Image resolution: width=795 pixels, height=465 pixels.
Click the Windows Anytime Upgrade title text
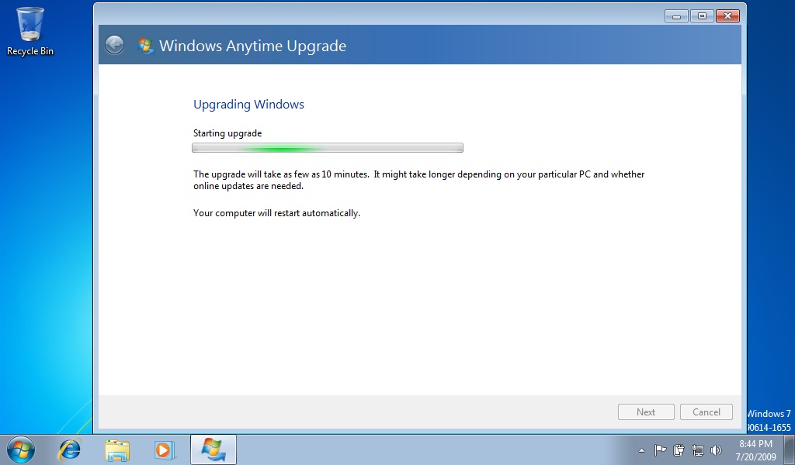(252, 46)
